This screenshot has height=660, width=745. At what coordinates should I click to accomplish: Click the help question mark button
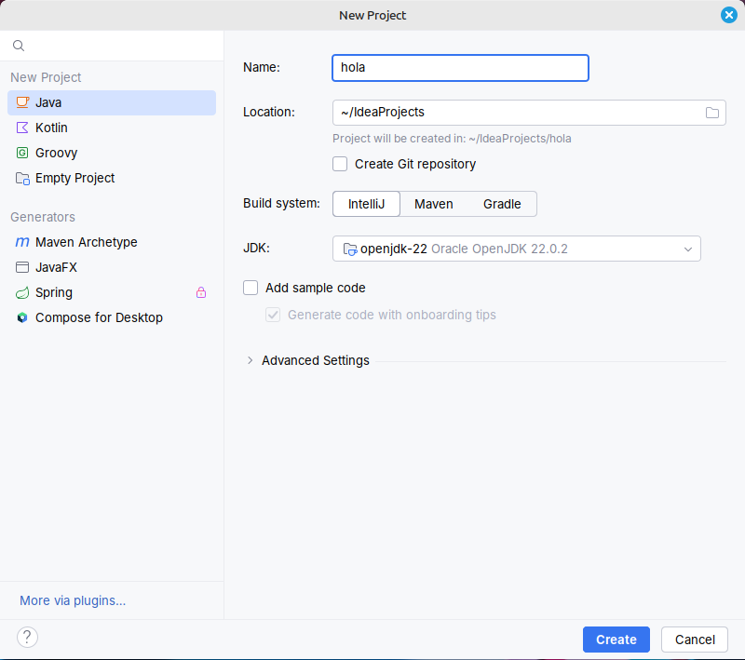27,637
